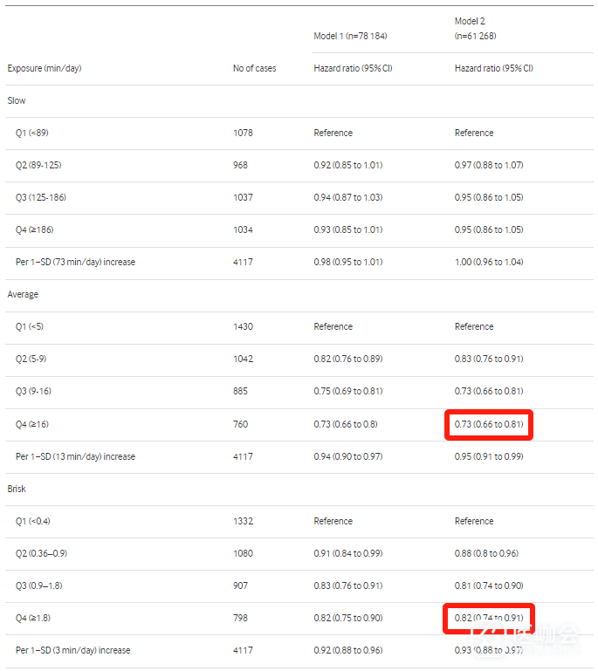The height and width of the screenshot is (671, 598).
Task: Click the "Model 2 (n=61 268)" heading
Action: coord(475,28)
